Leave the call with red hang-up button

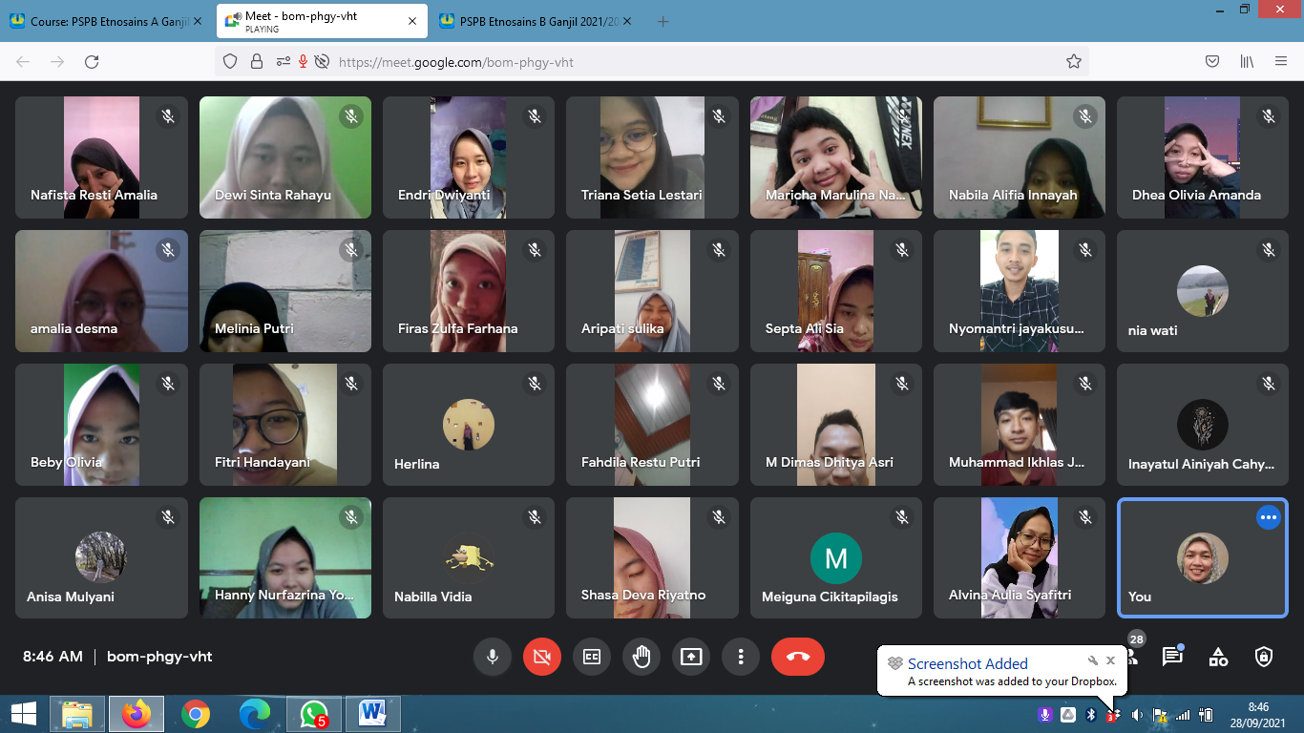pyautogui.click(x=798, y=657)
